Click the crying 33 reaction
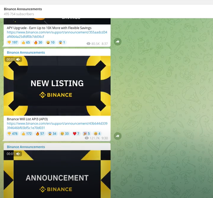Image resolution: width=213 pixels, height=198 pixels. (x=65, y=134)
